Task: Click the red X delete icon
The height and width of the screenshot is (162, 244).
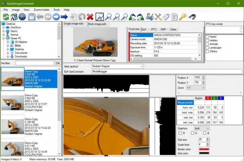Action: point(90,17)
